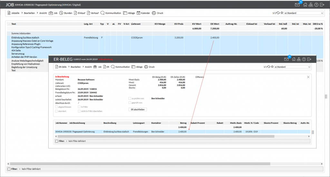Toggle storniert checkbox
This screenshot has height=177, width=330.
(56, 111)
